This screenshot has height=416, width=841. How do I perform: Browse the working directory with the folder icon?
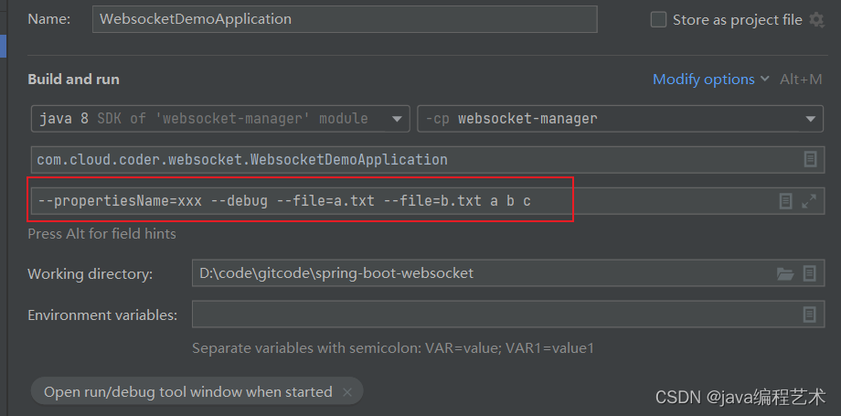pos(785,273)
